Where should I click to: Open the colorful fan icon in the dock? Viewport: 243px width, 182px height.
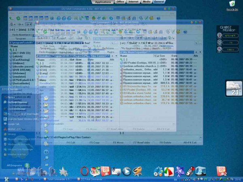pyautogui.click(x=169, y=171)
